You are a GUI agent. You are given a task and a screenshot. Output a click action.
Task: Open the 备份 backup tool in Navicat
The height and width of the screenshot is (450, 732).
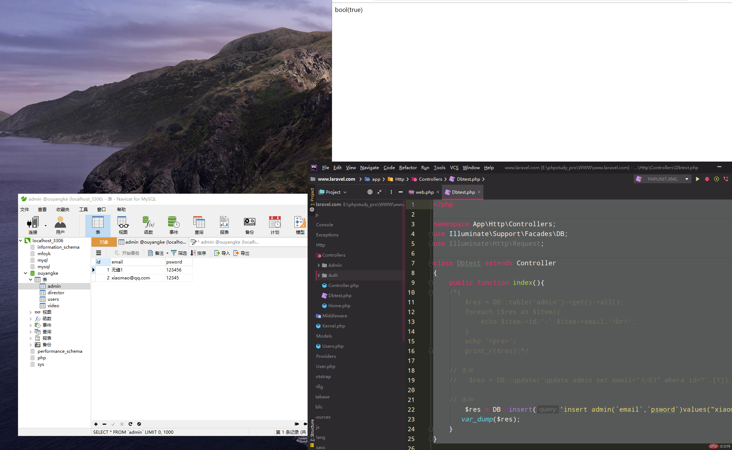(x=249, y=225)
